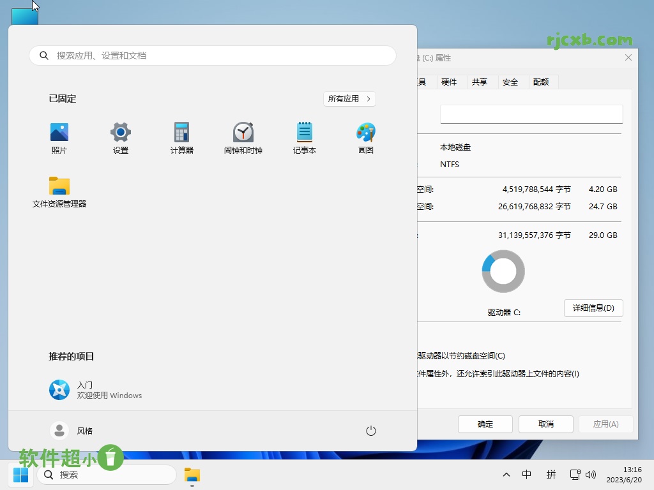Open the 照片 app from Start menu

click(x=59, y=137)
